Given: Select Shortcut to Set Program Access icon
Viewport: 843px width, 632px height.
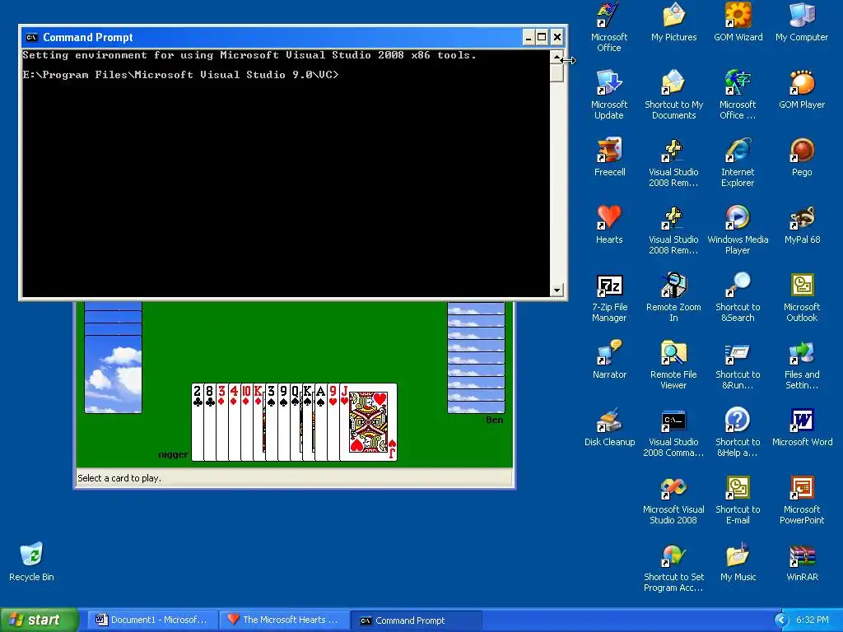Looking at the screenshot, I should (x=673, y=567).
